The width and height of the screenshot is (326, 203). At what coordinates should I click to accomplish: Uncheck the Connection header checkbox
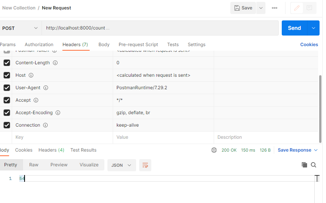pos(7,125)
